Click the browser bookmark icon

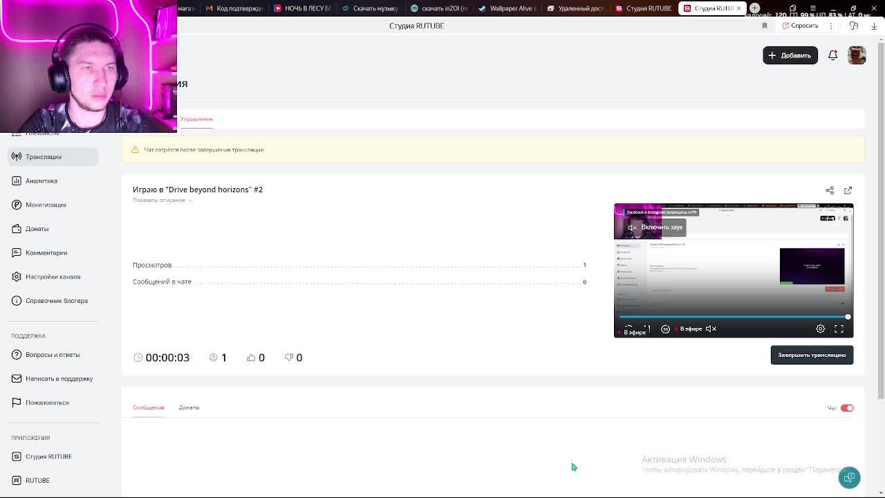click(x=765, y=26)
